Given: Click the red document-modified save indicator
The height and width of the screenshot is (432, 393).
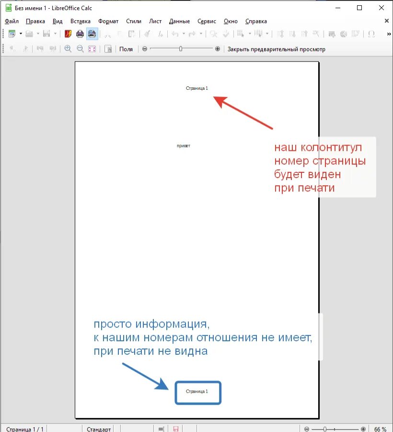Looking at the screenshot, I should tap(176, 429).
